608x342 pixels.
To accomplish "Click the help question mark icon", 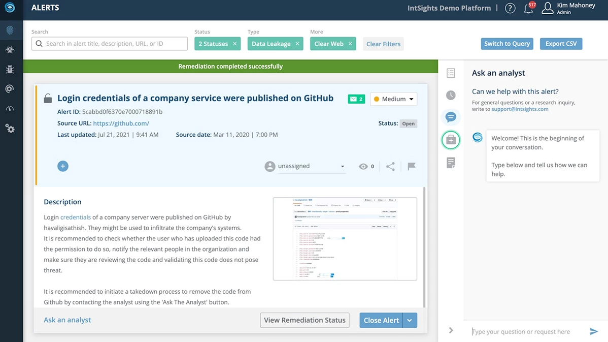I will point(510,8).
